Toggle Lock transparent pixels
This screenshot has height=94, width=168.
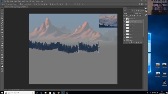coord(127,16)
